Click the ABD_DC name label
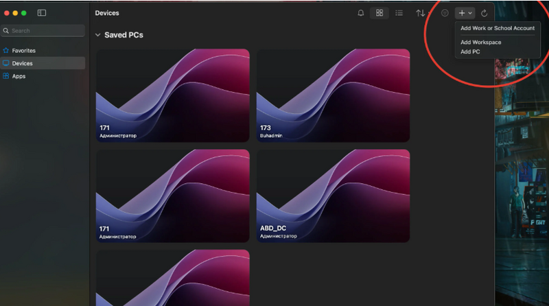The height and width of the screenshot is (306, 549). tap(273, 228)
